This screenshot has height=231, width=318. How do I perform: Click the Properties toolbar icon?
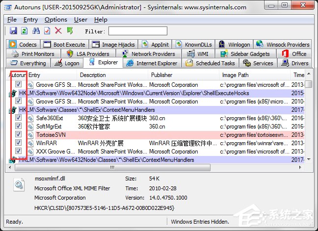(47, 31)
